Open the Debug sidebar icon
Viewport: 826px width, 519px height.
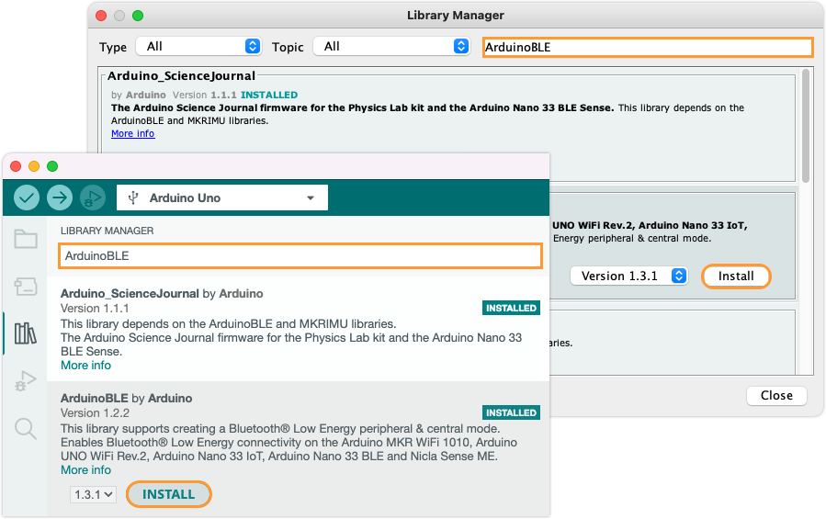(x=26, y=380)
